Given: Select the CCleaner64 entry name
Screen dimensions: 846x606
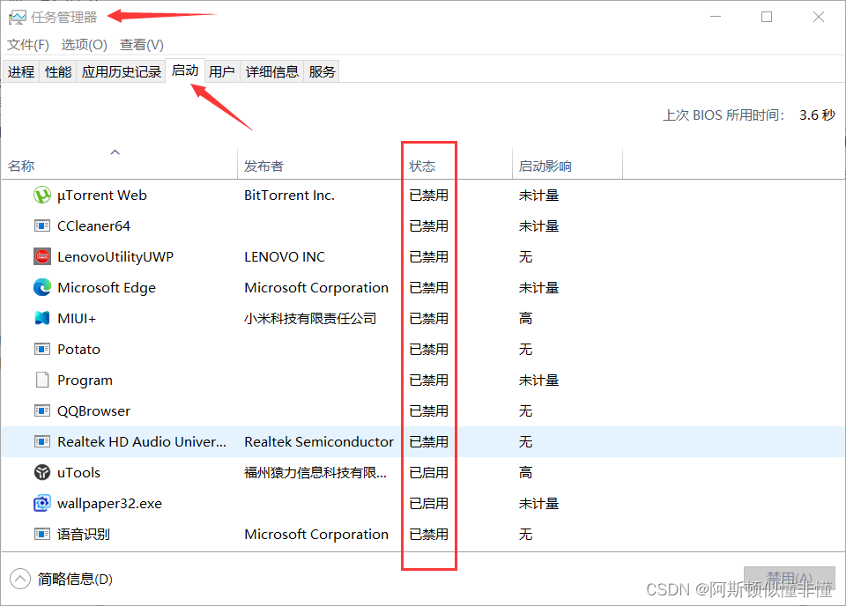Looking at the screenshot, I should click(94, 225).
